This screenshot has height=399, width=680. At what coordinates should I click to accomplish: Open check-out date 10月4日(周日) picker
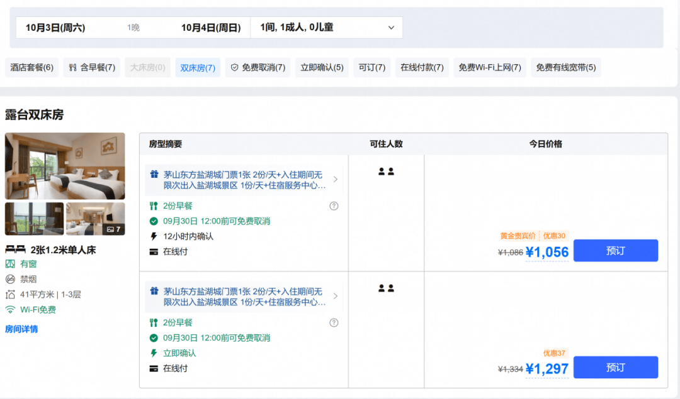point(211,28)
